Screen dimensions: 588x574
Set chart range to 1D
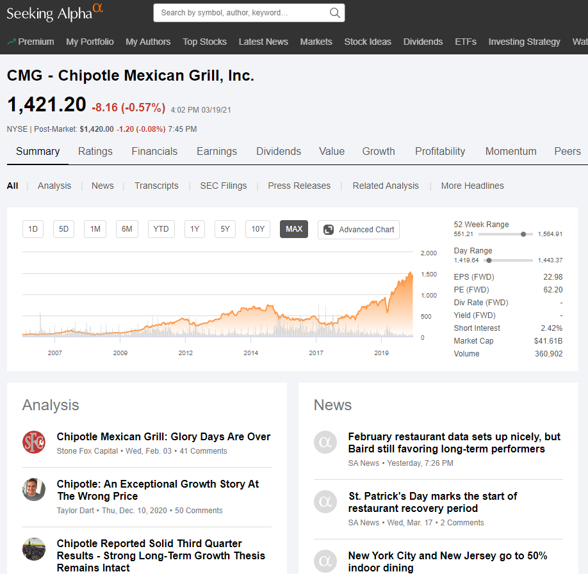(x=33, y=229)
